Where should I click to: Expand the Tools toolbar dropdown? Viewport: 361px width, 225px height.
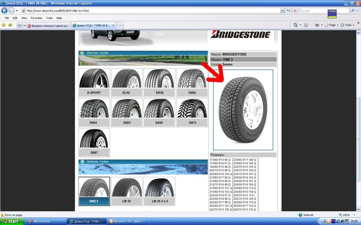(348, 25)
